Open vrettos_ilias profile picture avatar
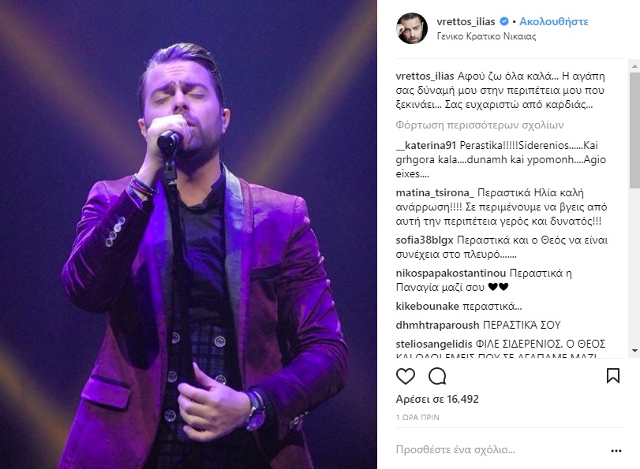This screenshot has height=469, width=640. [x=412, y=28]
